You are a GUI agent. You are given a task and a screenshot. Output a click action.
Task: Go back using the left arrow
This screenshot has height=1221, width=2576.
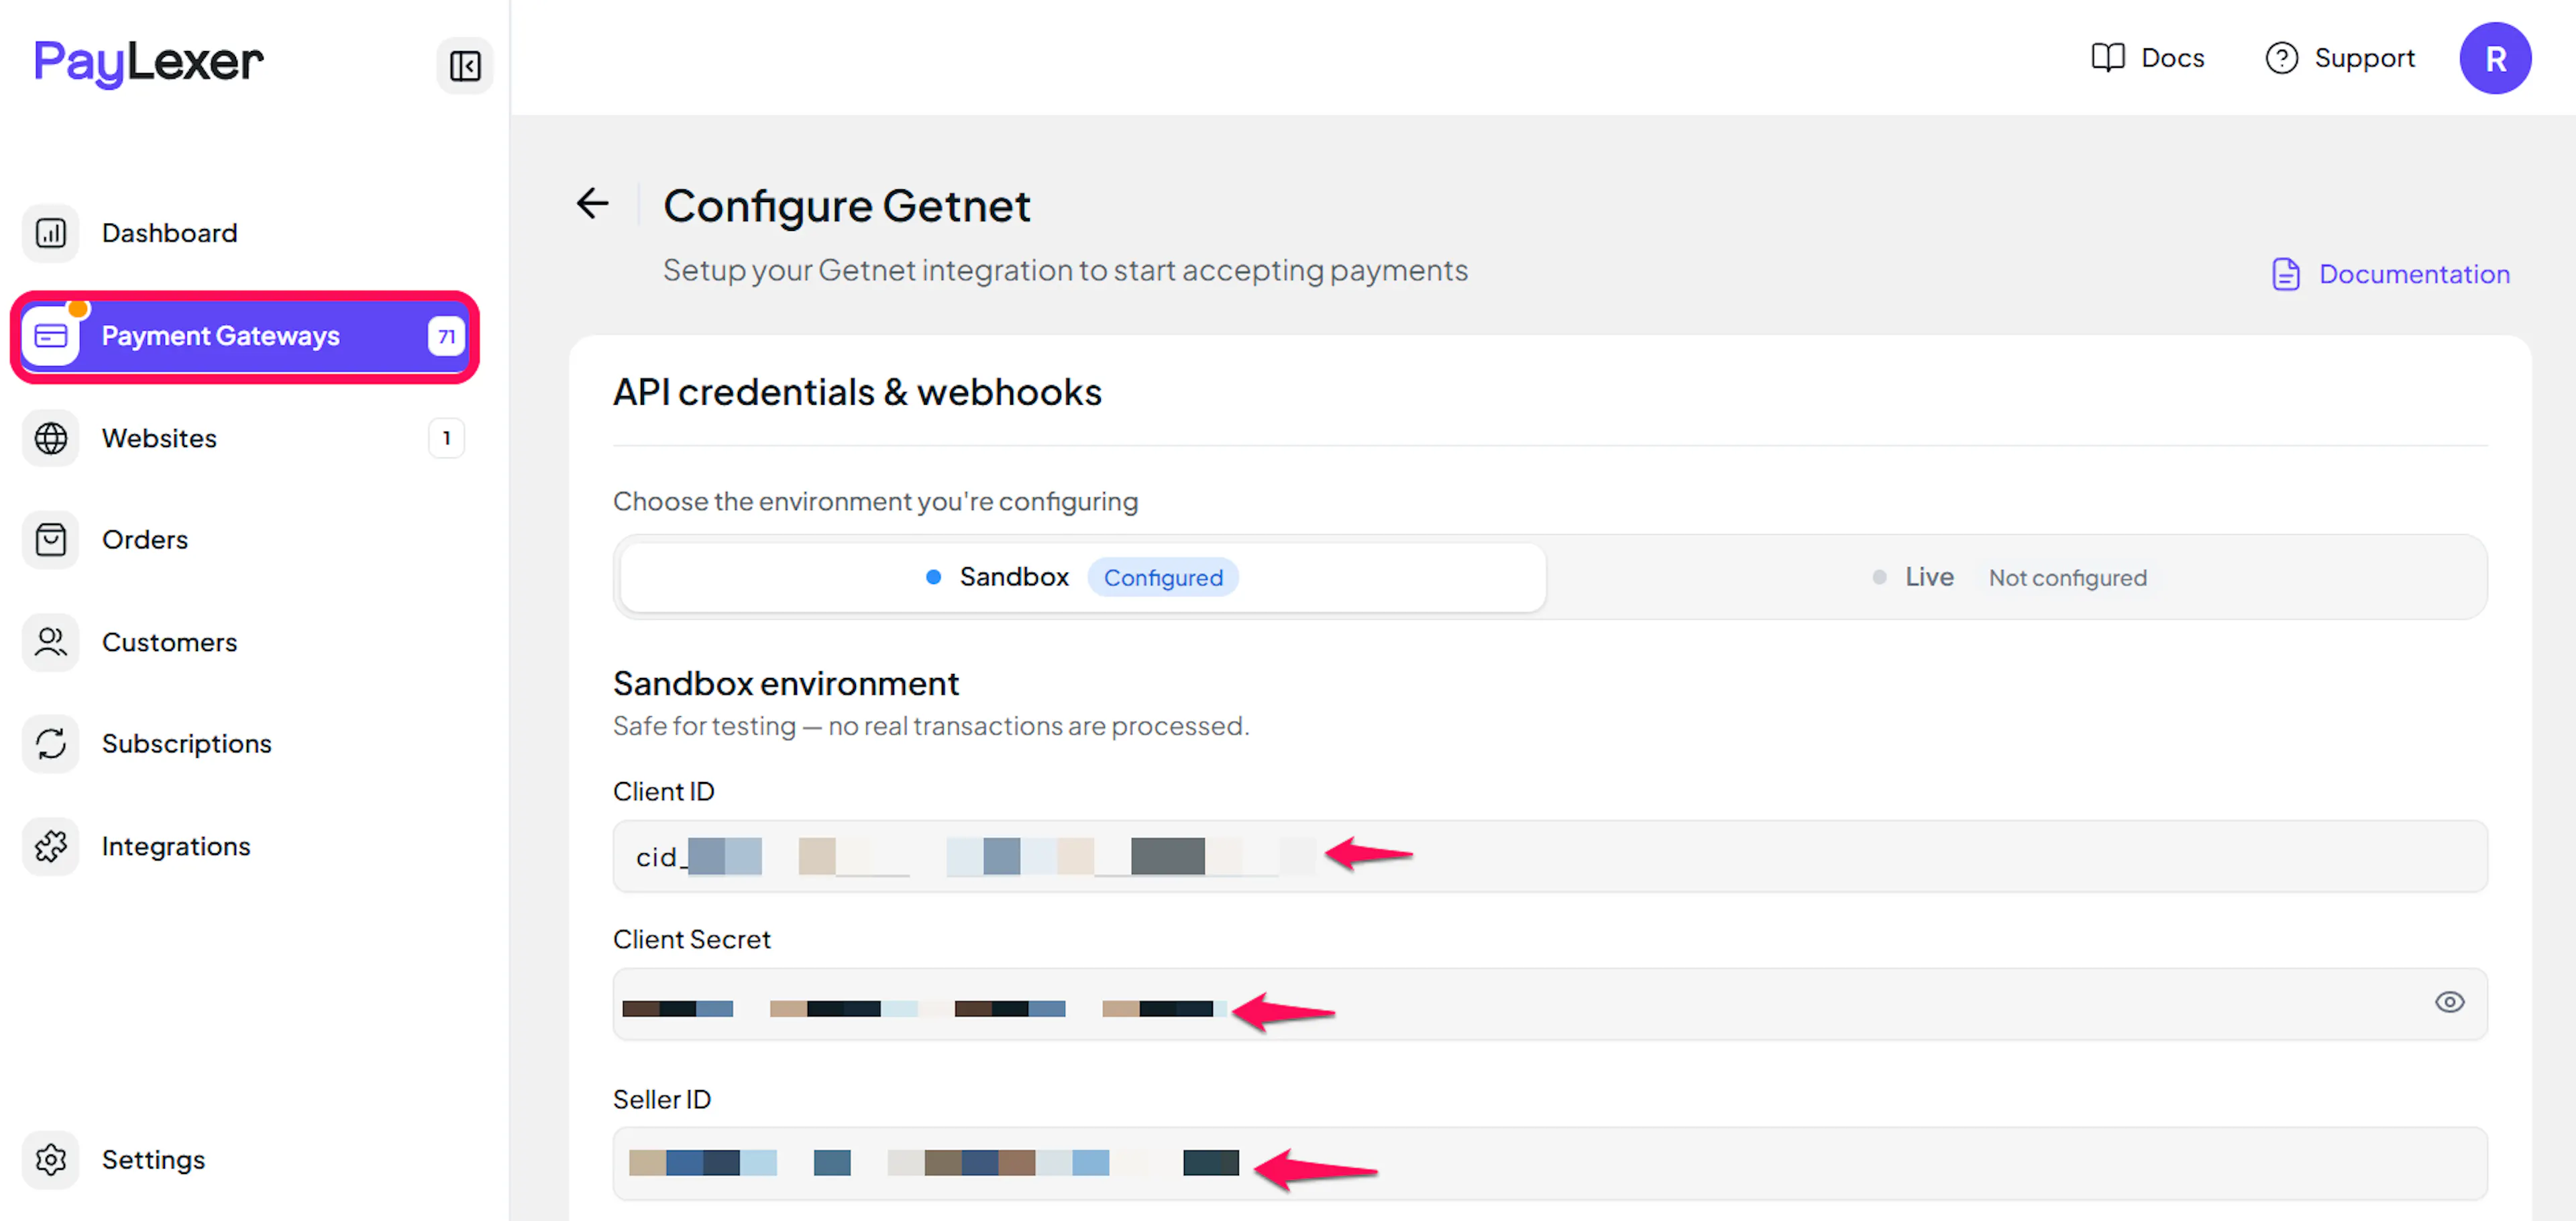(x=593, y=204)
